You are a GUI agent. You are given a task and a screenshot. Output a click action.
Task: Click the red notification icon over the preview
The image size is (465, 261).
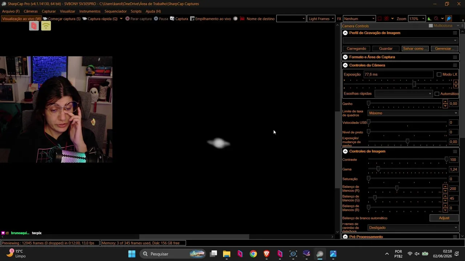[x=34, y=26]
